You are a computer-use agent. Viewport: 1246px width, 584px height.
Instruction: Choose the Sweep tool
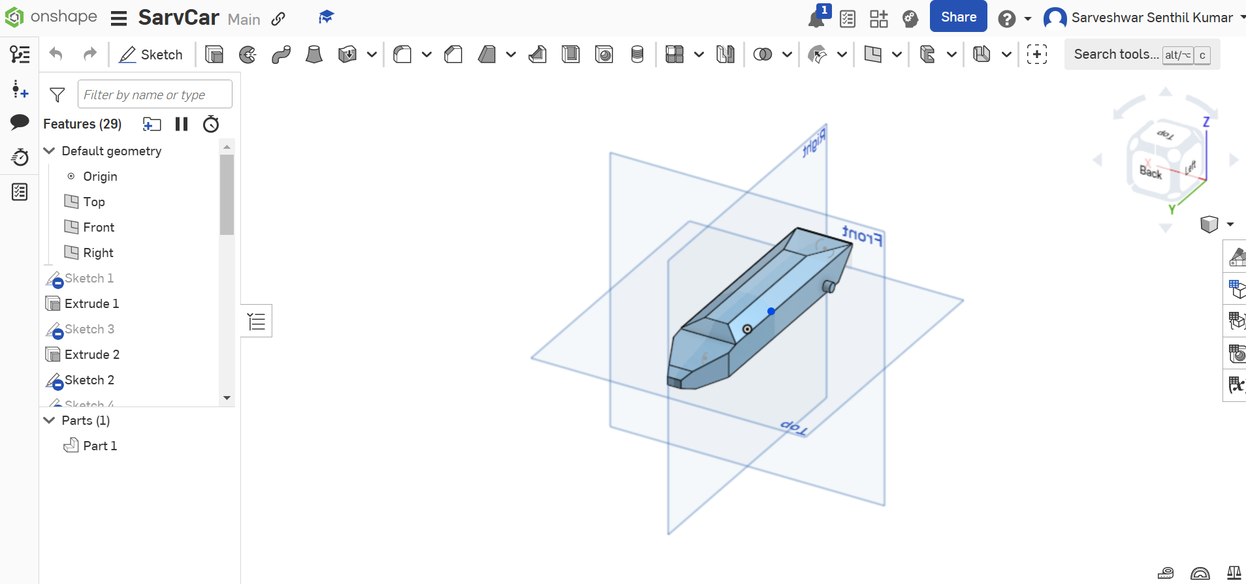click(x=281, y=54)
